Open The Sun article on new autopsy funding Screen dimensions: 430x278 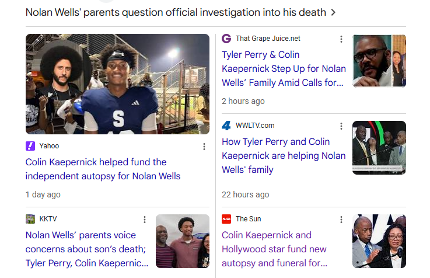(274, 249)
